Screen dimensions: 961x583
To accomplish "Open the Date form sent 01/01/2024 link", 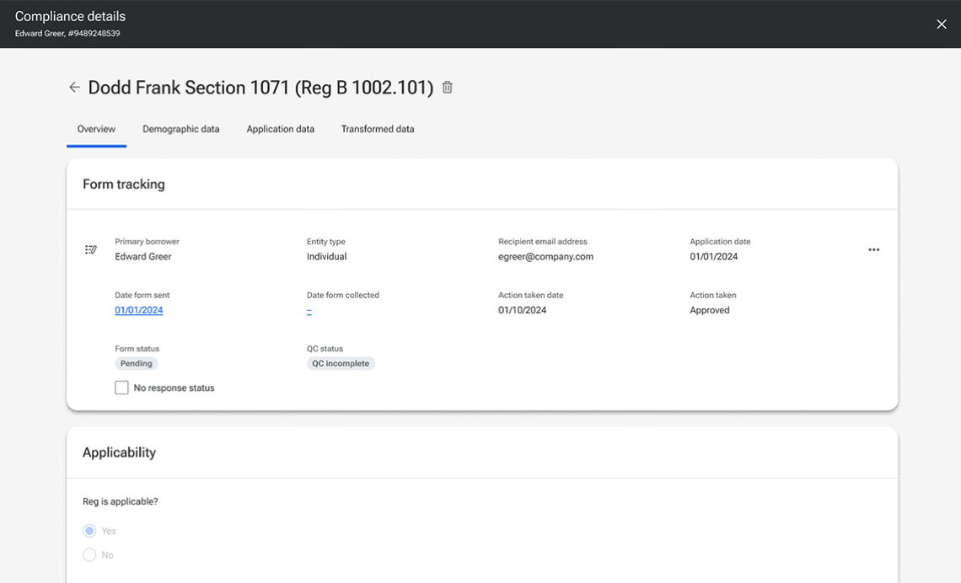I will 139,311.
